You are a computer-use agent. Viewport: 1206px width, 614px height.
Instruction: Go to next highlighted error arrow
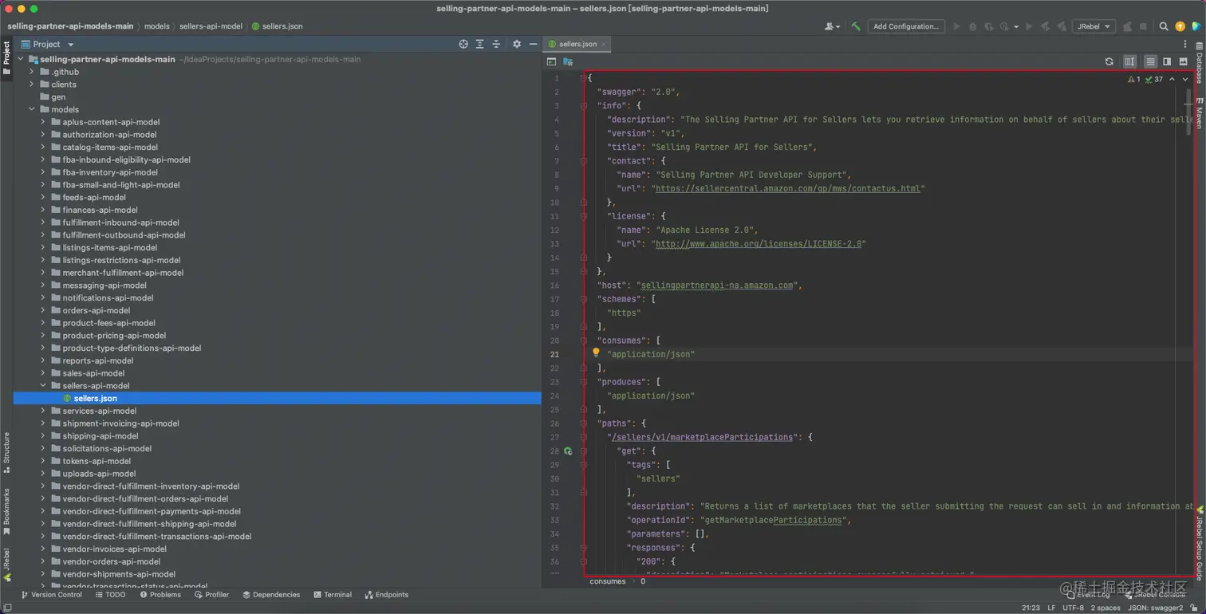pos(1185,80)
